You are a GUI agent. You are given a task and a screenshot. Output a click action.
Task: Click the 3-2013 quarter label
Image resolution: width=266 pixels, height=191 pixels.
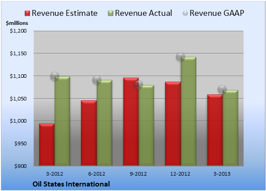click(222, 174)
